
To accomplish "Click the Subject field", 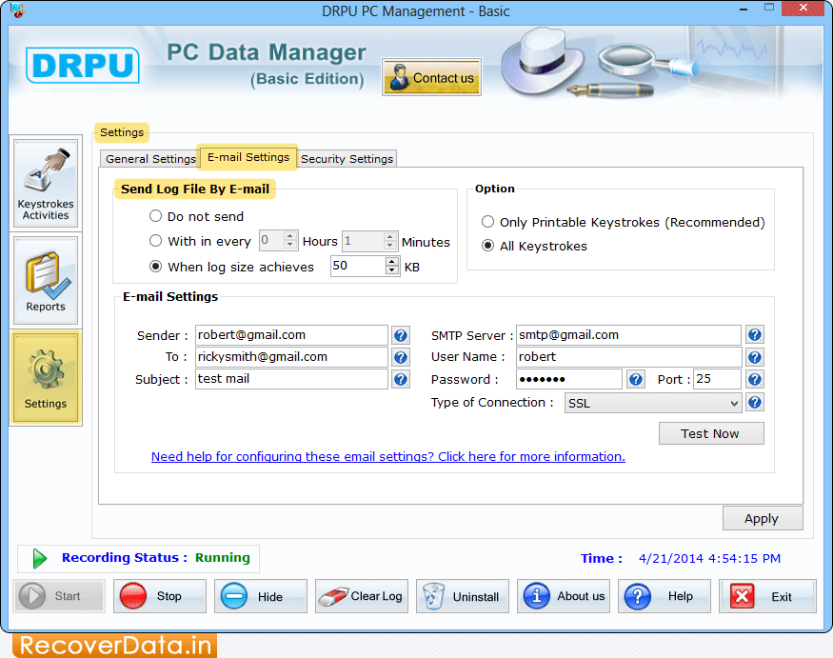I will coord(291,379).
